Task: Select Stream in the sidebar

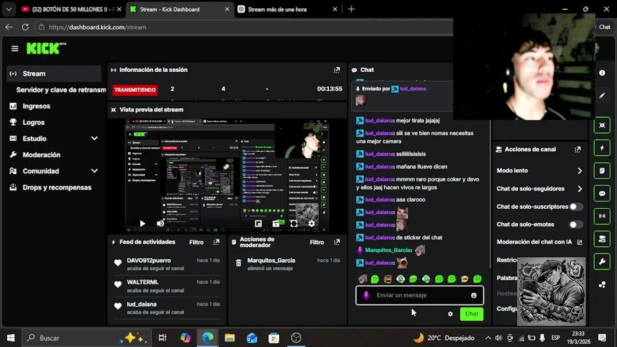Action: click(x=54, y=74)
